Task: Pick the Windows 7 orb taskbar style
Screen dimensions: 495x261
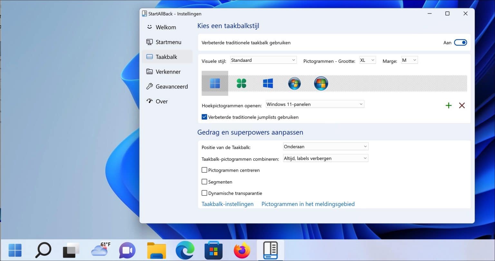Action: 294,83
